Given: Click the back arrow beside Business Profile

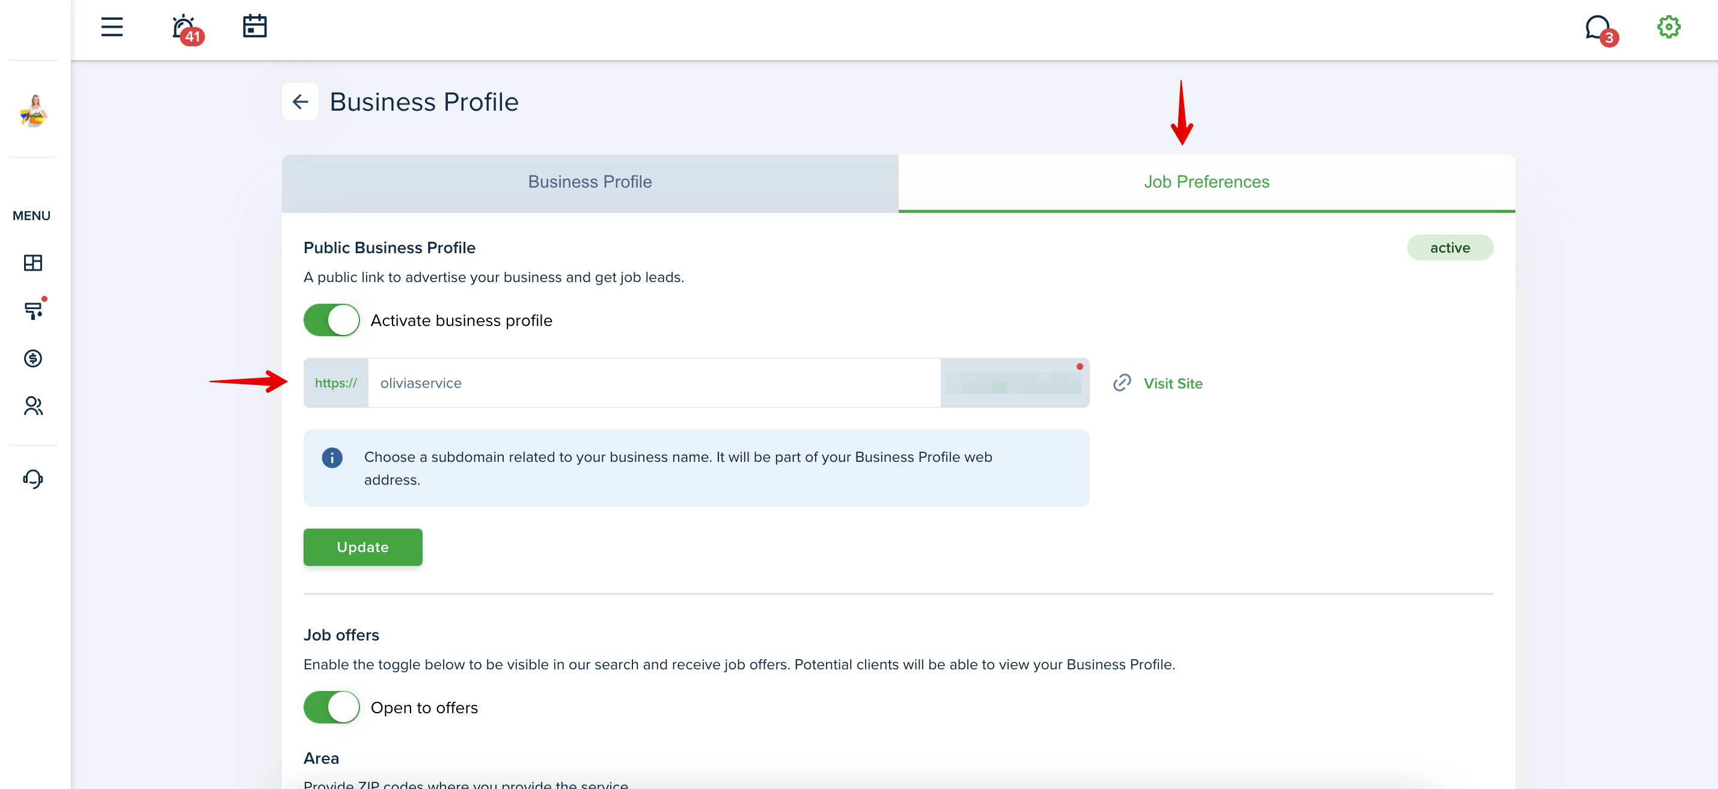Looking at the screenshot, I should point(300,102).
